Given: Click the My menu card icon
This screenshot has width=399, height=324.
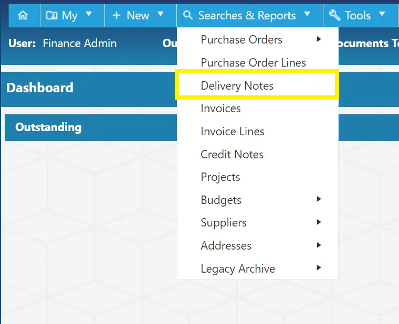Looking at the screenshot, I should 51,16.
